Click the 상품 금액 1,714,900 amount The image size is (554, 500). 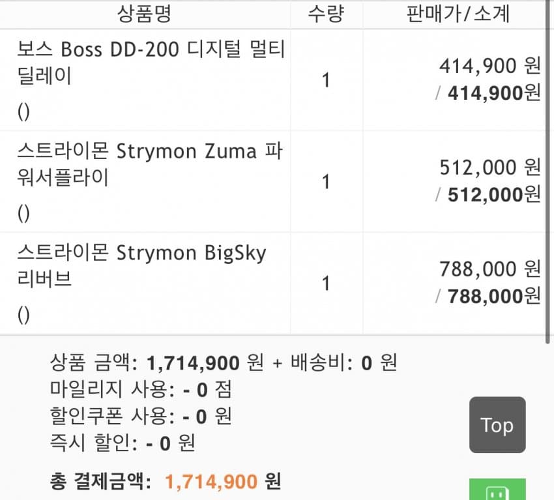(194, 362)
